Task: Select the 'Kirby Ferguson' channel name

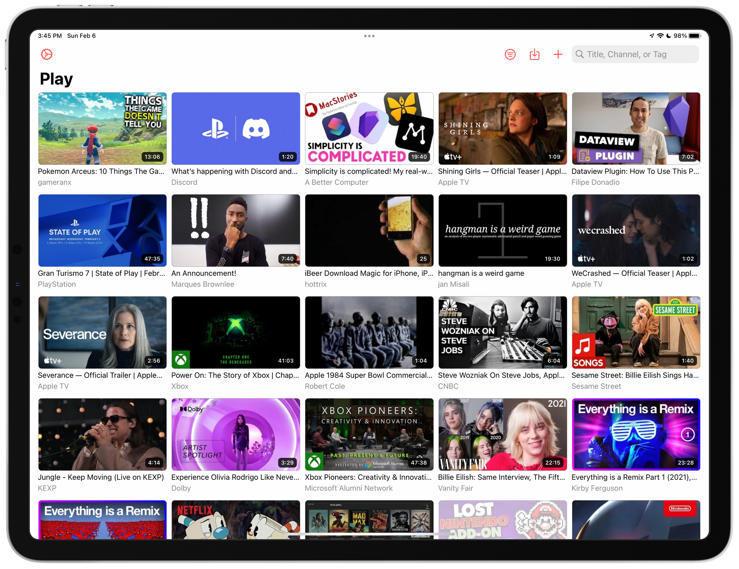Action: (x=597, y=488)
